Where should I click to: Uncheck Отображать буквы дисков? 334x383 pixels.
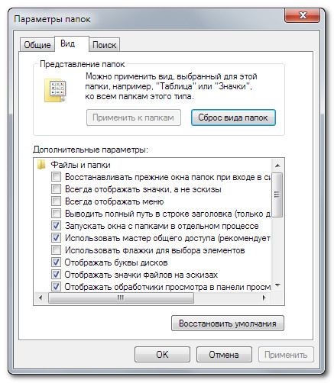pos(56,262)
